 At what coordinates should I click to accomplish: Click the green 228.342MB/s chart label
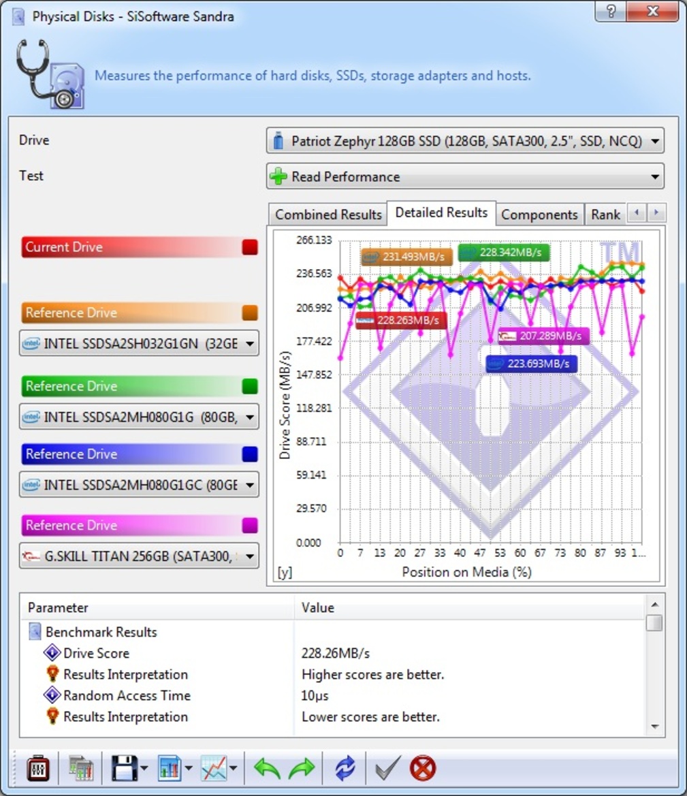pos(503,253)
